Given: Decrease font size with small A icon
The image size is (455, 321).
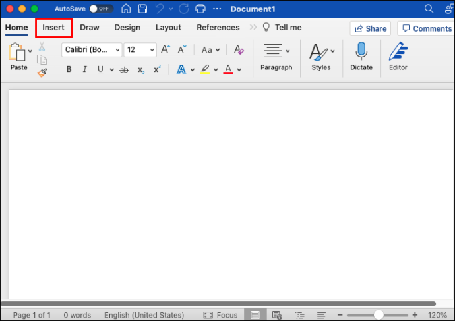Looking at the screenshot, I should tap(182, 49).
